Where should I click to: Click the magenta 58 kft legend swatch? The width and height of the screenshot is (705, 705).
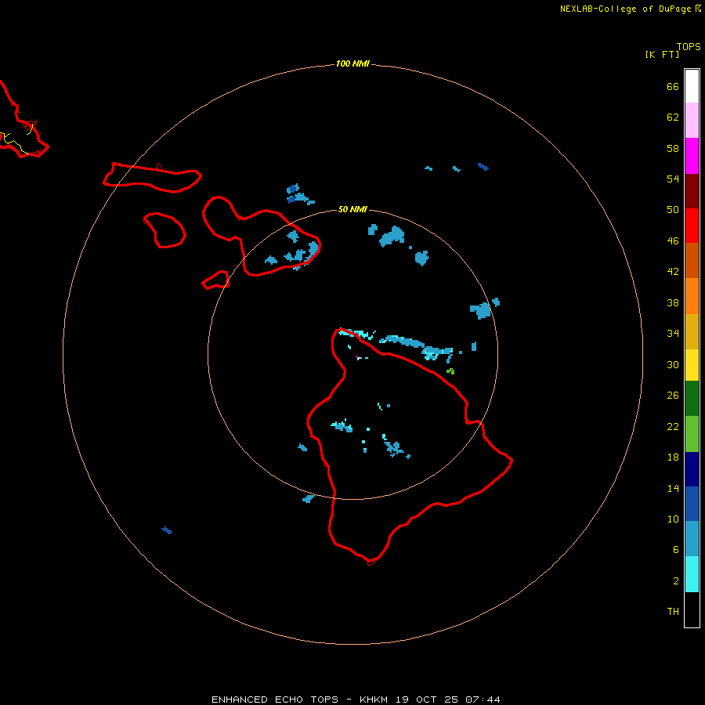(692, 156)
